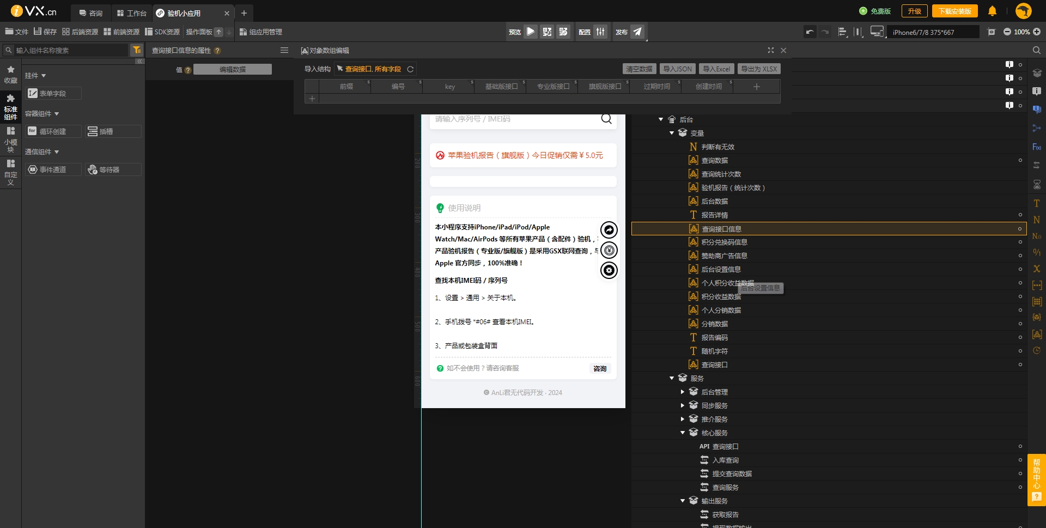Toggle circle marker on 赞助商广告信息 row
Viewport: 1046px width, 528px height.
[1020, 256]
